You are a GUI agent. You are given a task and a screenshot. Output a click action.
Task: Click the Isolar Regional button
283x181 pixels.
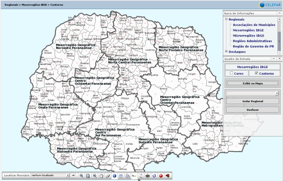(252, 101)
